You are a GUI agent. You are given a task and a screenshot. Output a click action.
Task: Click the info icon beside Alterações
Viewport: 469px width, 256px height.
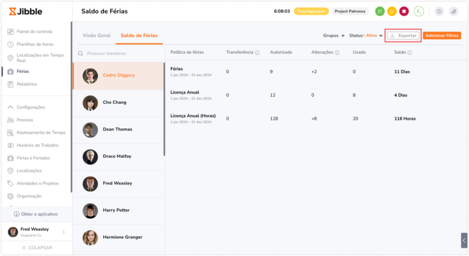337,53
